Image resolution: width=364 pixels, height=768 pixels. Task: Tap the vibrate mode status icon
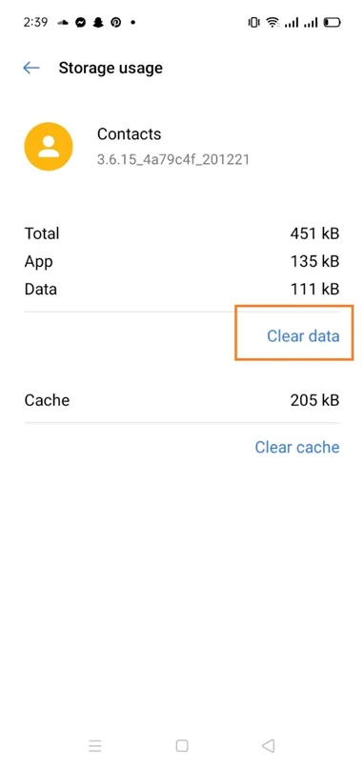click(253, 23)
